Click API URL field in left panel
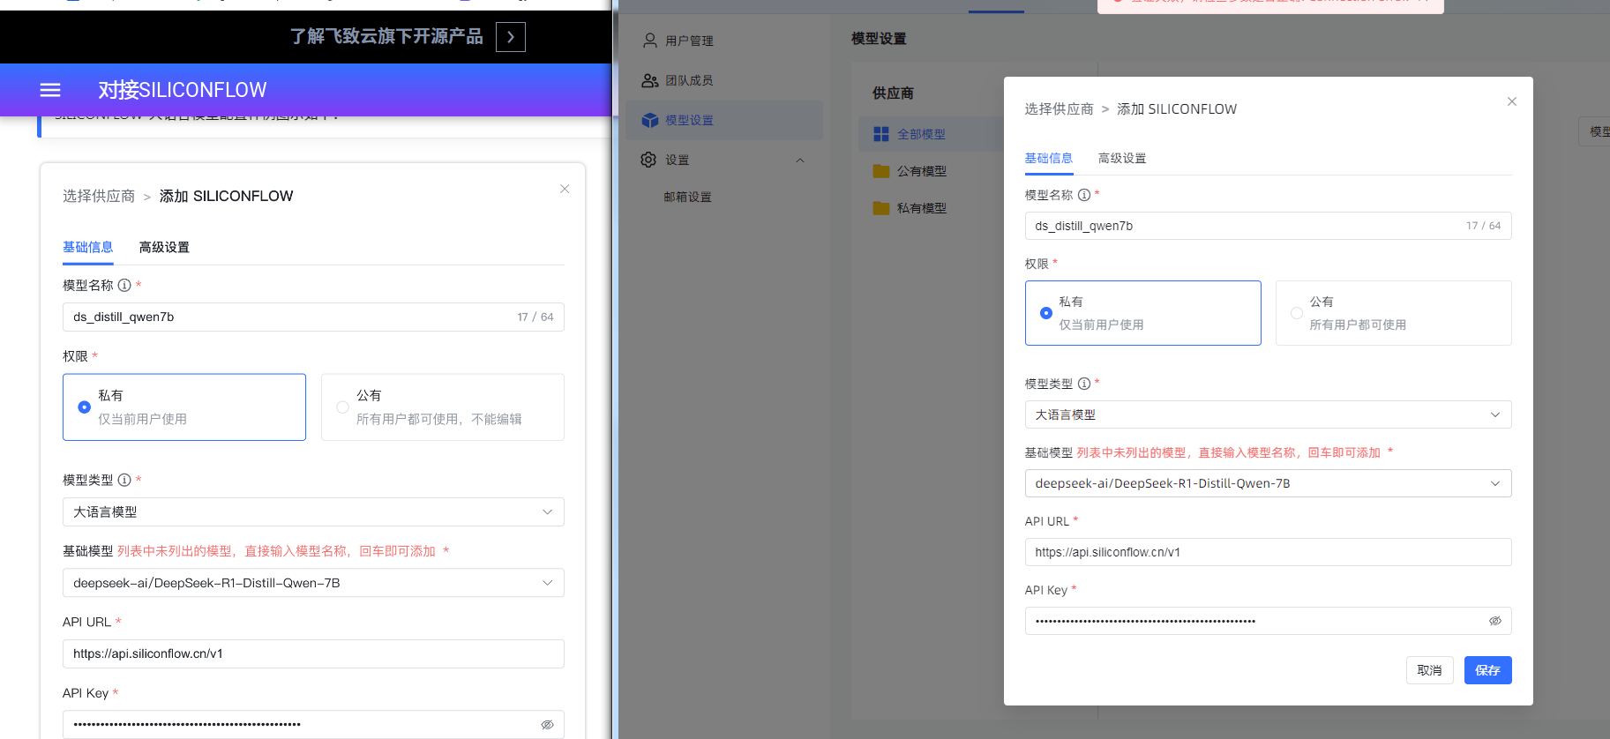The height and width of the screenshot is (739, 1610). tap(313, 653)
